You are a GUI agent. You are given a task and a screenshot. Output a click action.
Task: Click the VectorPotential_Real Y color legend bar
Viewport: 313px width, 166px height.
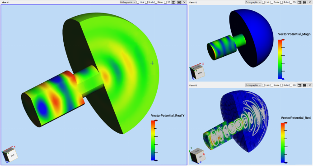point(153,140)
